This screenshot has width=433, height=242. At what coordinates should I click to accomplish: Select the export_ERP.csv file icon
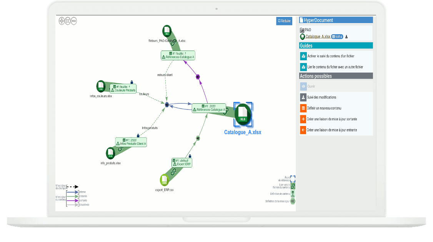click(x=165, y=179)
